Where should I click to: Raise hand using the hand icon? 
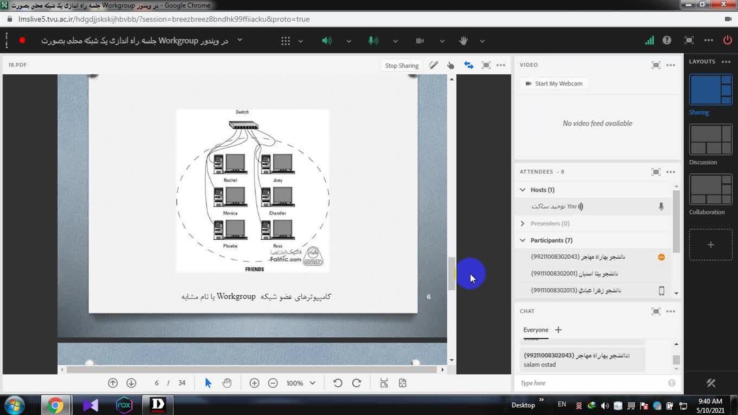(x=463, y=41)
